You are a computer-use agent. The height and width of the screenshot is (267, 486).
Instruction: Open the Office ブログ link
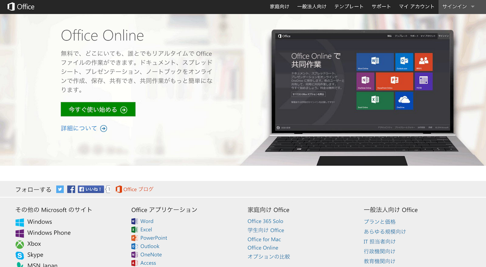(x=138, y=189)
